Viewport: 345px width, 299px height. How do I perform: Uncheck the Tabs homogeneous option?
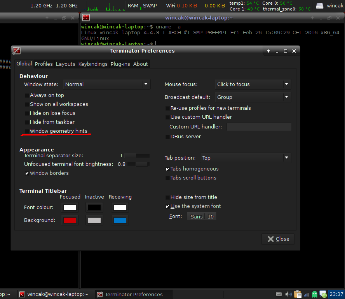[167, 169]
